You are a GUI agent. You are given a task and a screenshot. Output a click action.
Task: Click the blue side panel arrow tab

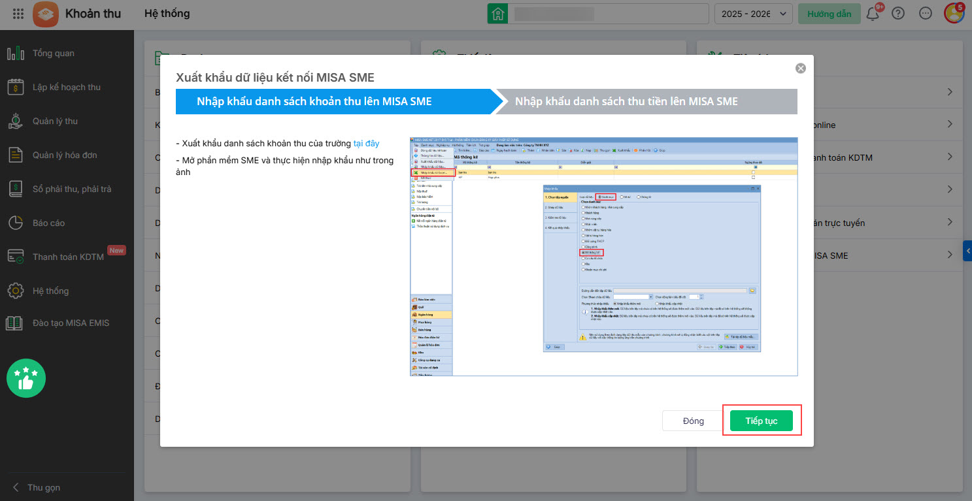[x=967, y=251]
